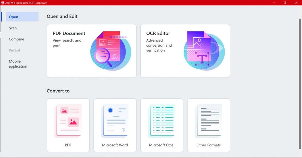The width and height of the screenshot is (302, 158).
Task: Click the PDF label under Convert to
Action: [x=68, y=145]
